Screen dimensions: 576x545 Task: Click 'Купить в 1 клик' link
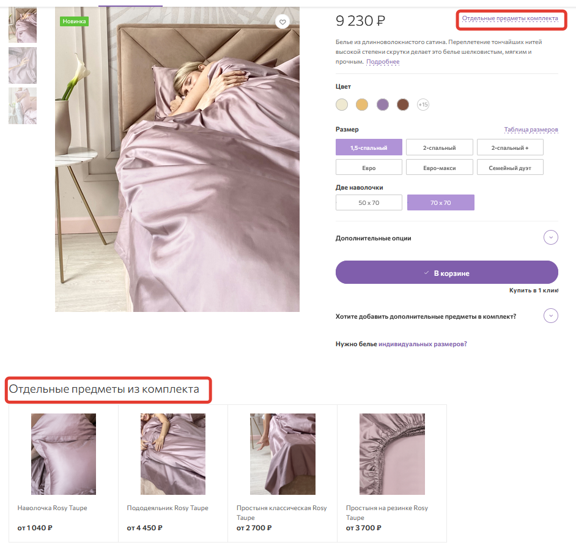point(533,291)
